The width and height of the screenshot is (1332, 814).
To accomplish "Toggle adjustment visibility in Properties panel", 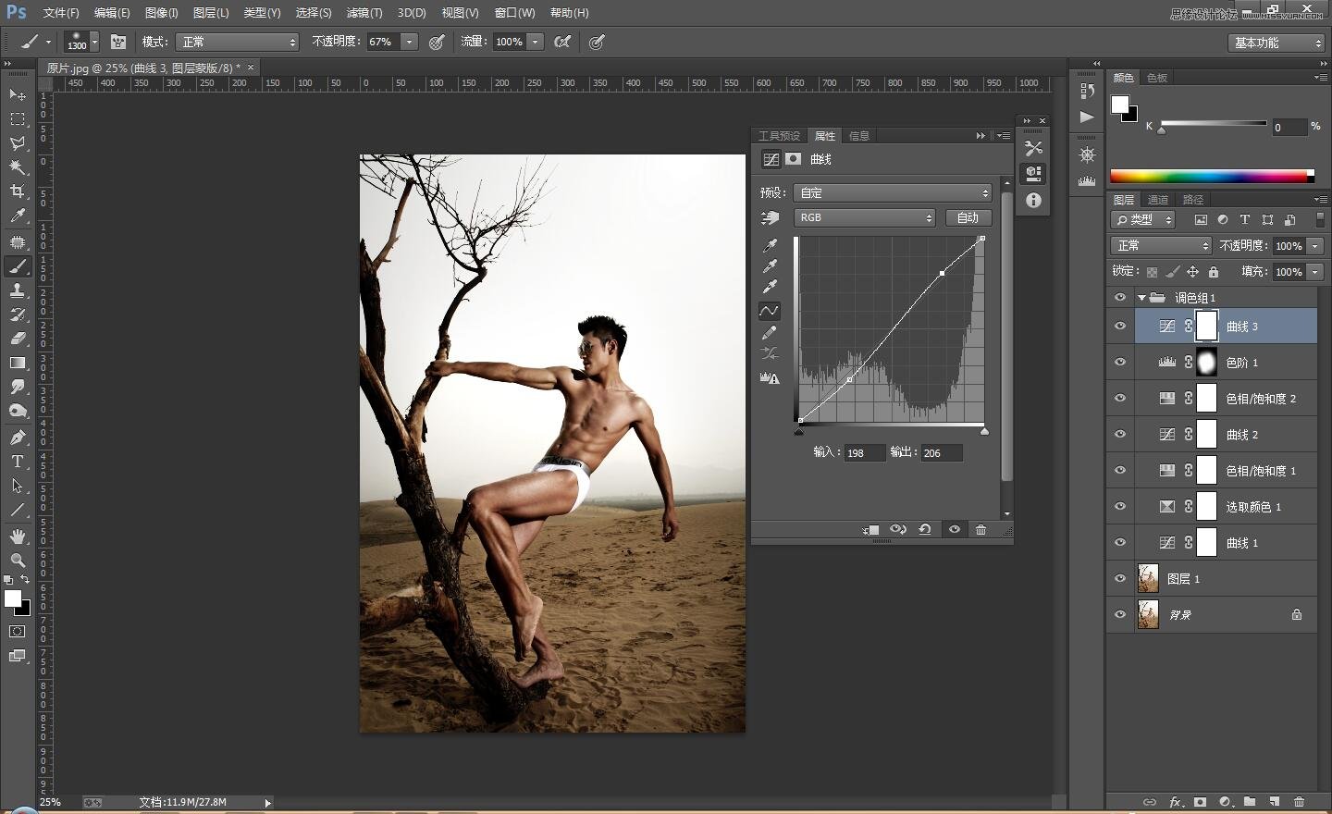I will (x=955, y=530).
